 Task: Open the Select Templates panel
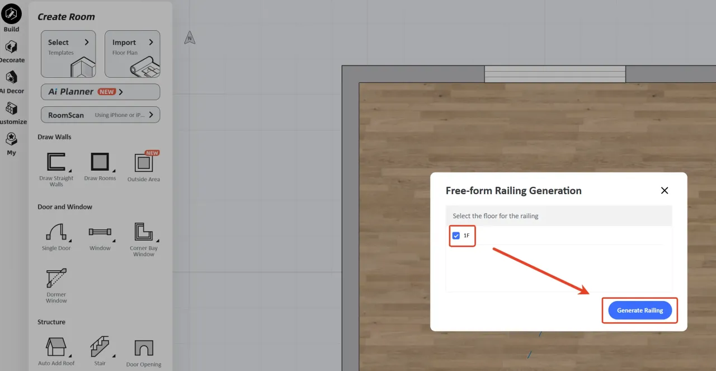click(68, 54)
